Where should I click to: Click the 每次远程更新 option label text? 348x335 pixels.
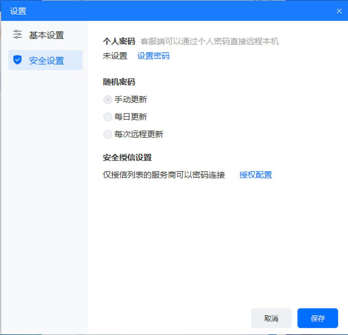[139, 134]
